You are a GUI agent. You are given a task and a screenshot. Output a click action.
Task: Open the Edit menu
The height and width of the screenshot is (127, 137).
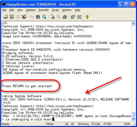point(12,10)
